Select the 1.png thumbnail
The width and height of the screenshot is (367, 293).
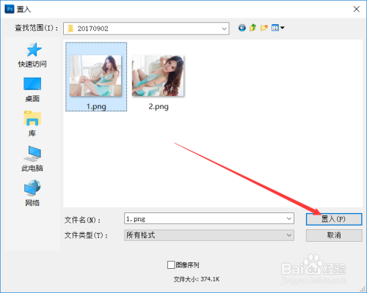(95, 75)
